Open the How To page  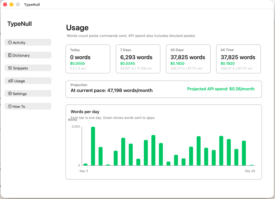point(28,106)
